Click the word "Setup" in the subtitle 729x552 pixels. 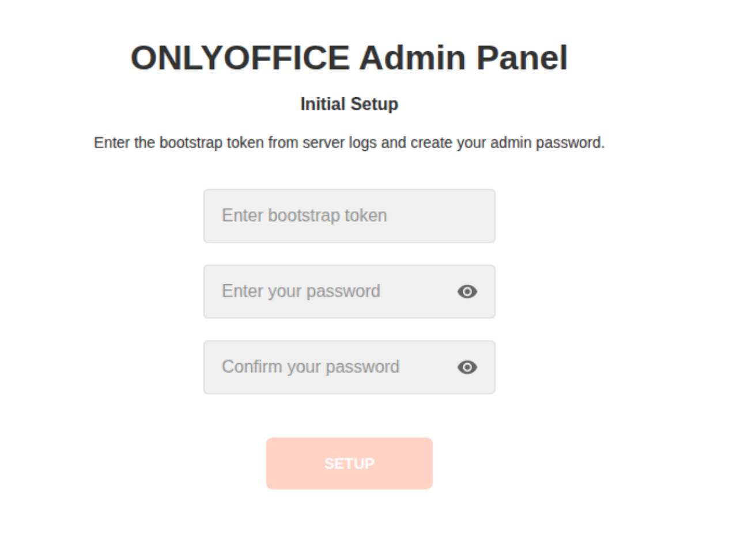(x=374, y=104)
